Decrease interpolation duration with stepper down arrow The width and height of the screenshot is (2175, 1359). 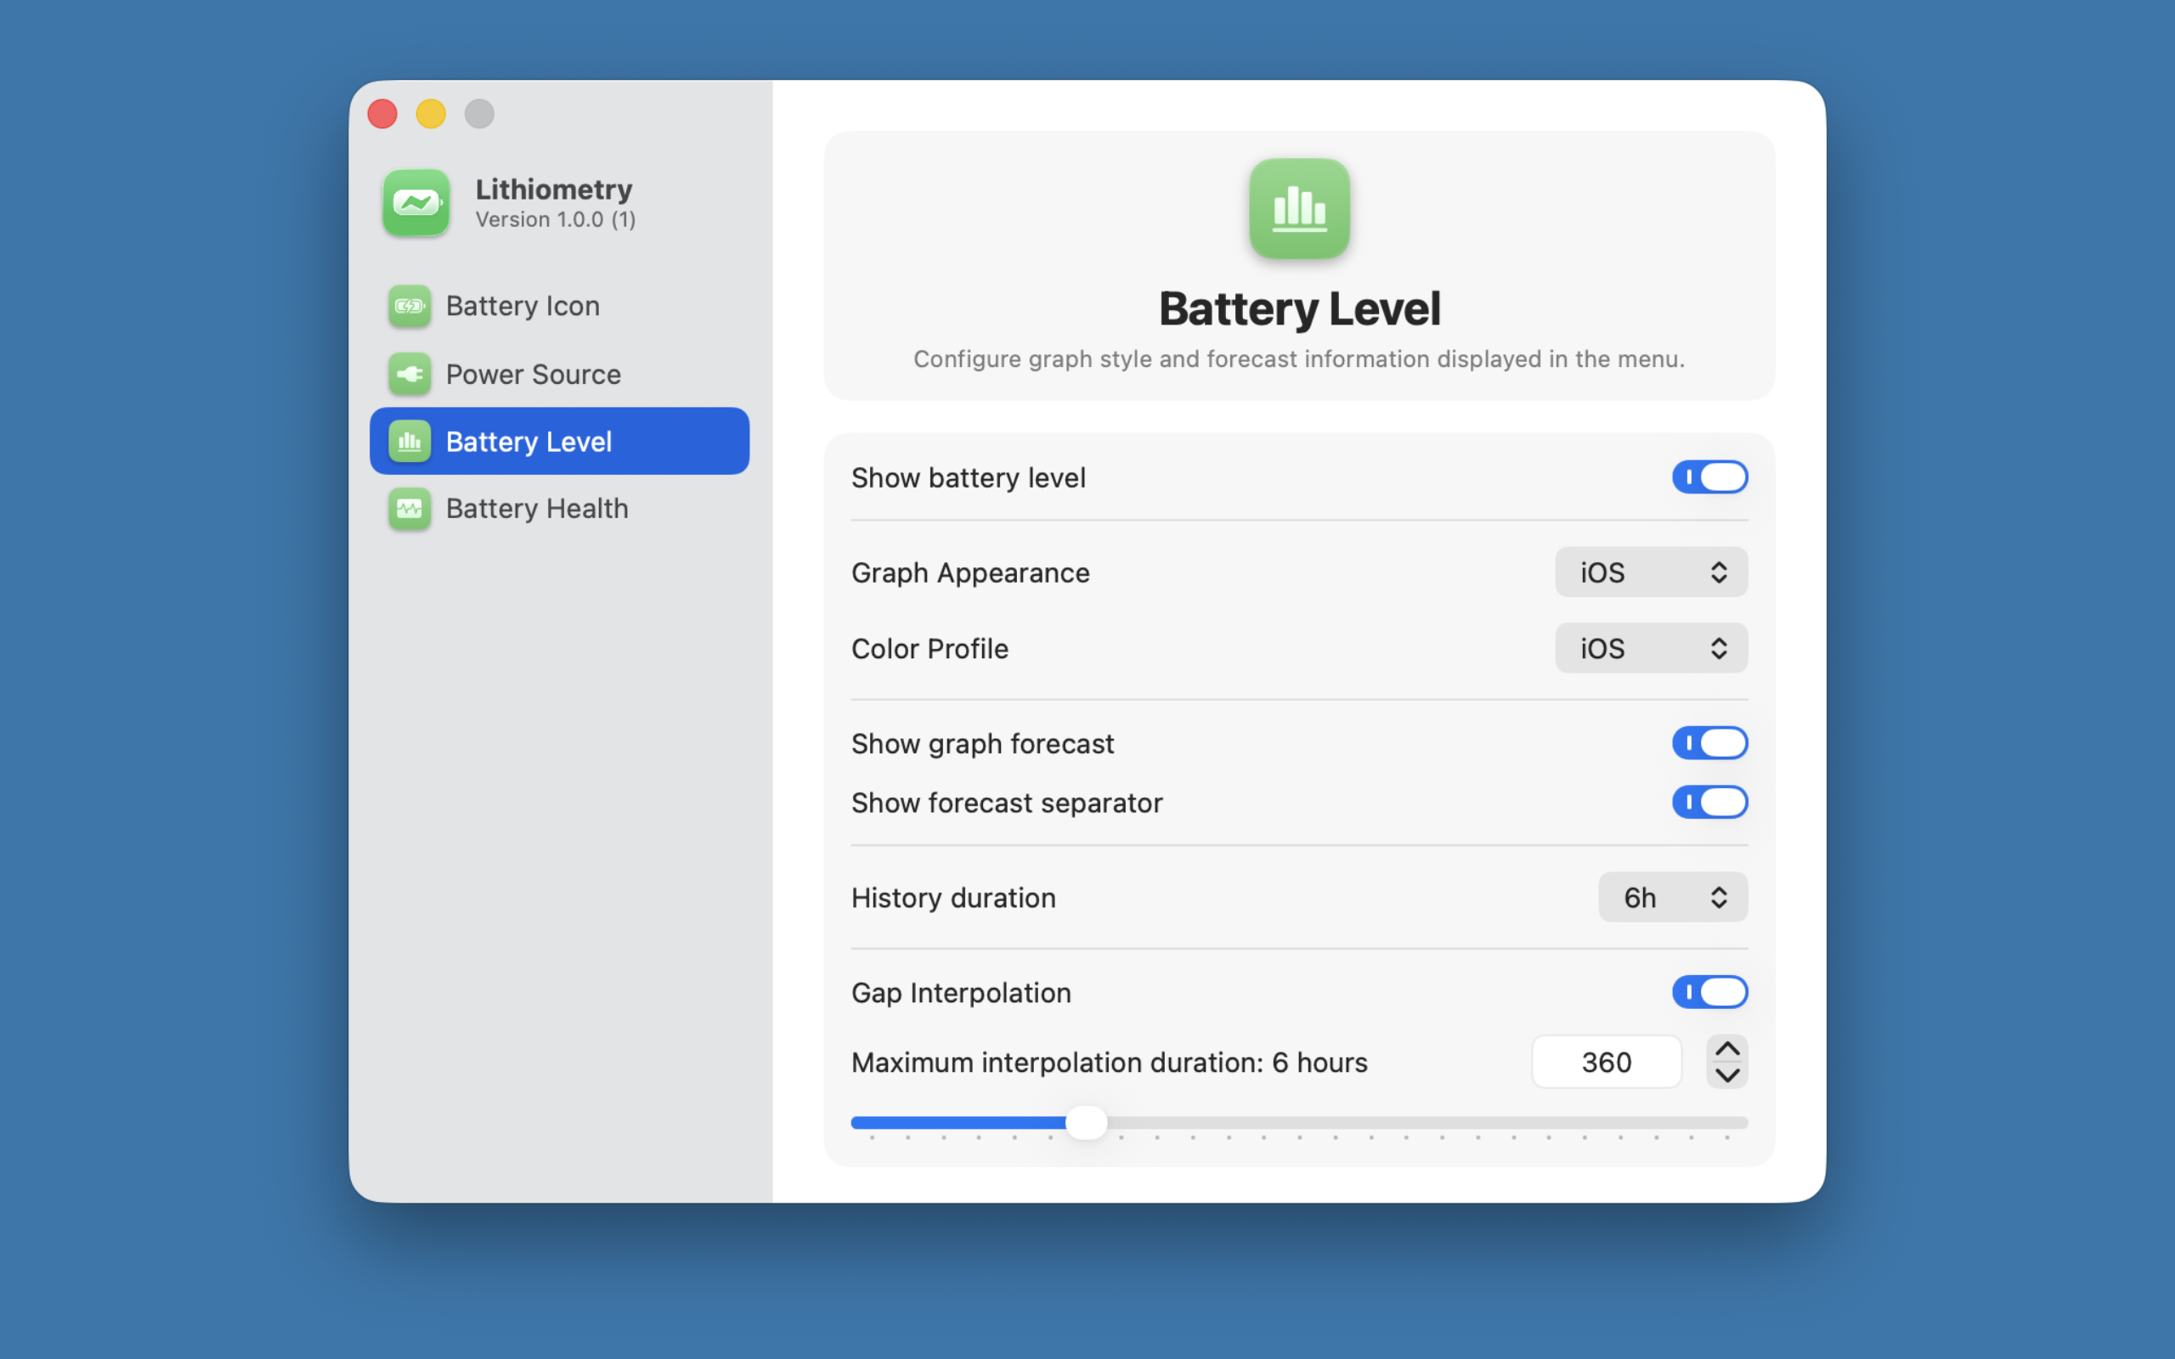(x=1727, y=1075)
